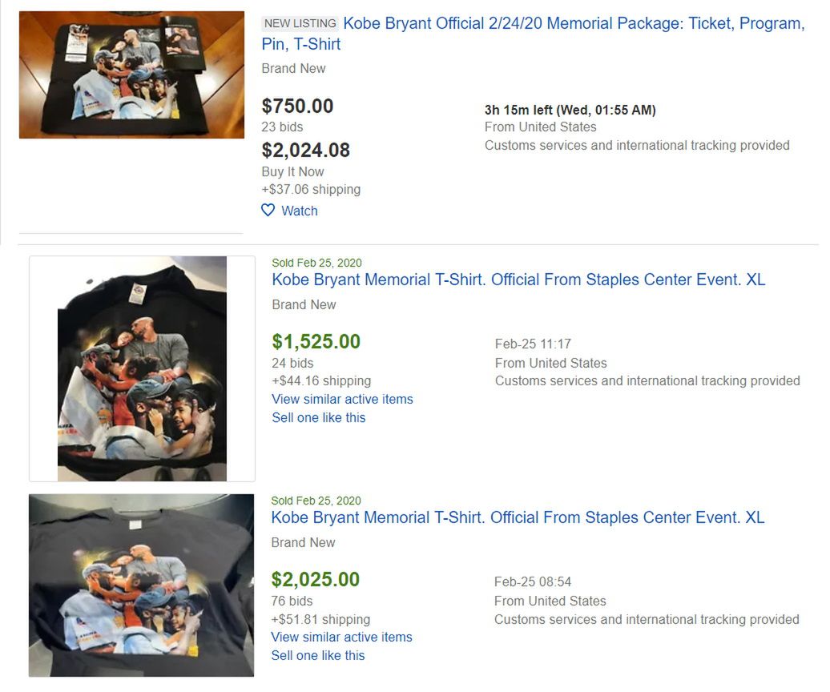Click the '24 bids' count

tap(292, 363)
